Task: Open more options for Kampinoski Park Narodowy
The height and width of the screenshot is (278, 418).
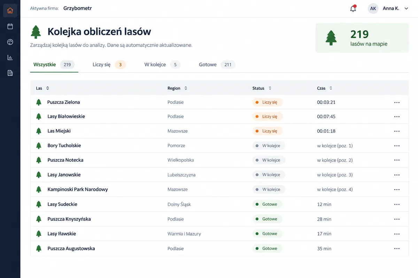Action: point(397,190)
